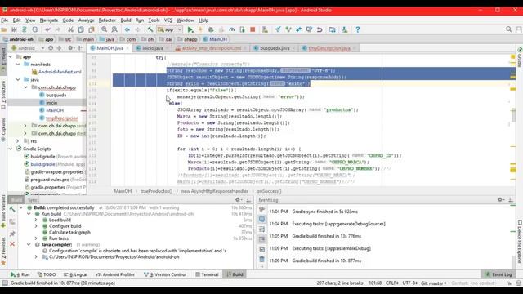Click the Copy icon in the toolbar
The height and width of the screenshot is (294, 523).
[81, 29]
